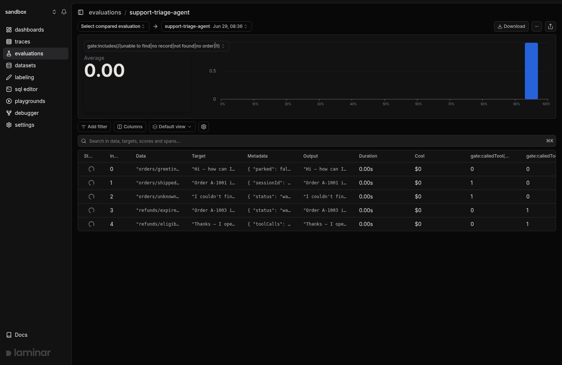The width and height of the screenshot is (562, 365).
Task: Open Select compared evaluation dropdown
Action: point(113,26)
